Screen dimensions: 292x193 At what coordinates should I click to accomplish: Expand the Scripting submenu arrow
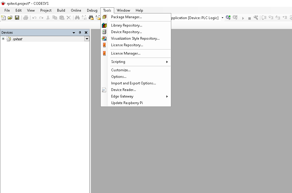[x=167, y=62]
